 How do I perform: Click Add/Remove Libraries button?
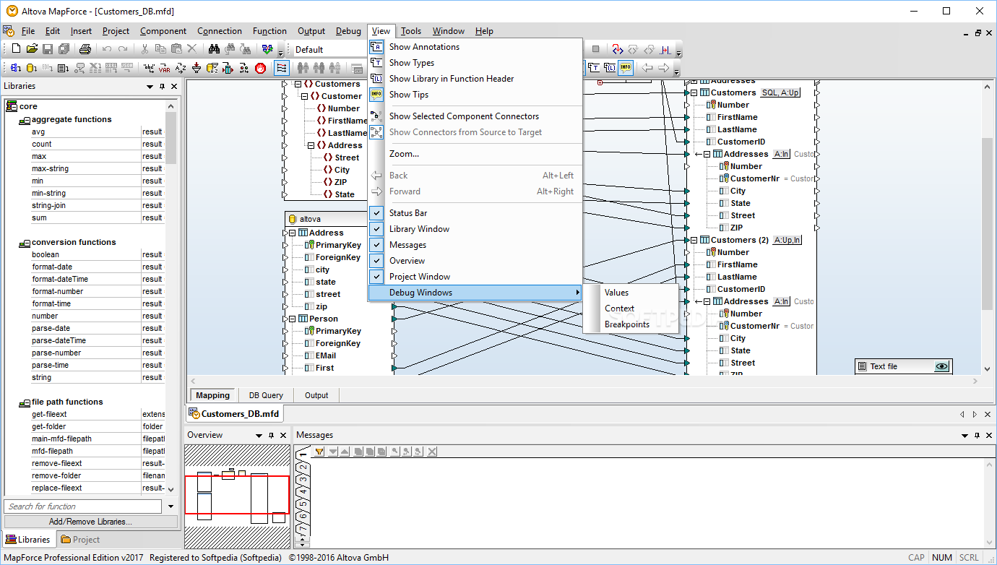tap(90, 522)
